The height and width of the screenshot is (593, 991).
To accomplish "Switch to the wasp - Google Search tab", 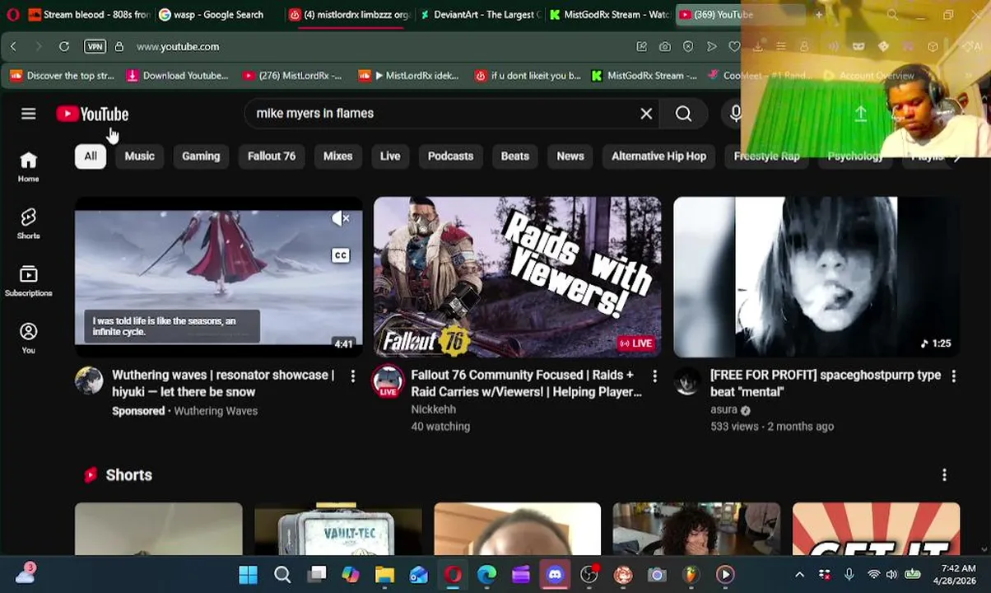I will coord(217,15).
